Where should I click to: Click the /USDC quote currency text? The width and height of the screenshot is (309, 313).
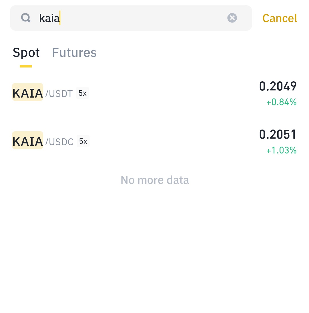[60, 142]
